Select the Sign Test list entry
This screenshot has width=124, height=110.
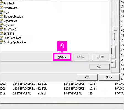click(x=9, y=25)
